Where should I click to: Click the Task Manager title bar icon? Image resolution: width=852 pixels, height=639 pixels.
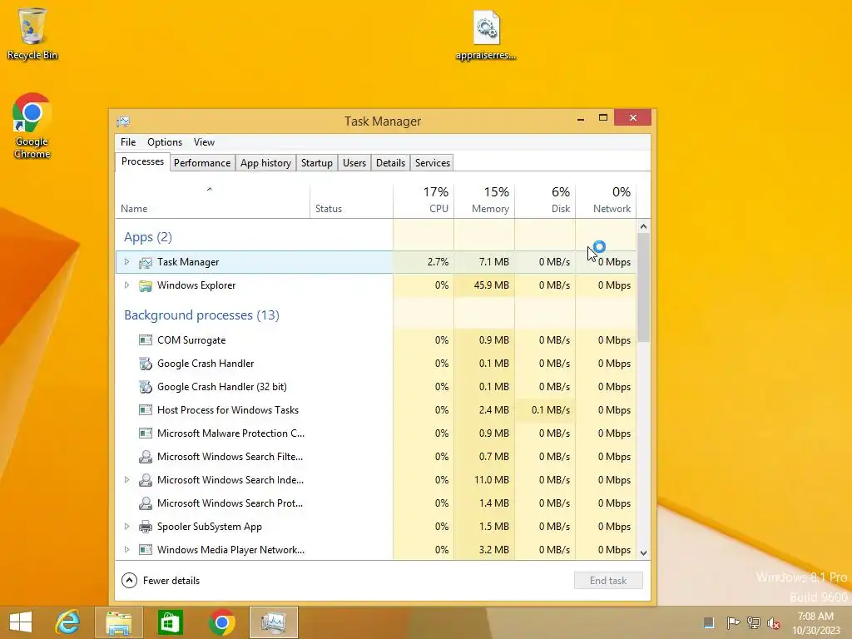(123, 121)
